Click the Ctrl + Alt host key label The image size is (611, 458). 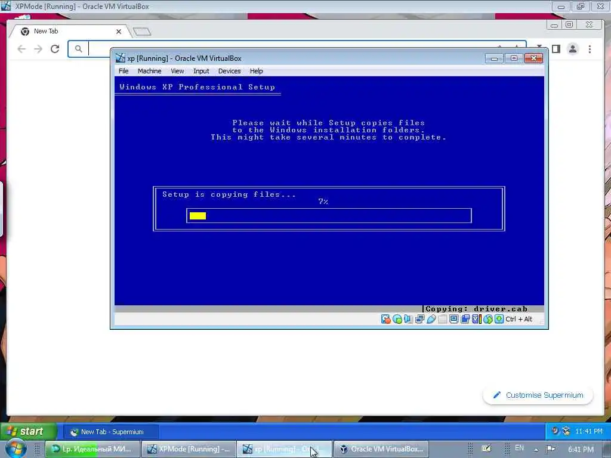(x=519, y=320)
